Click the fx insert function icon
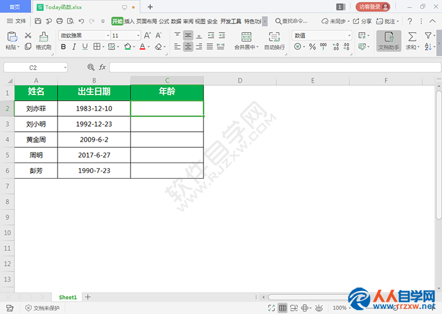 103,67
